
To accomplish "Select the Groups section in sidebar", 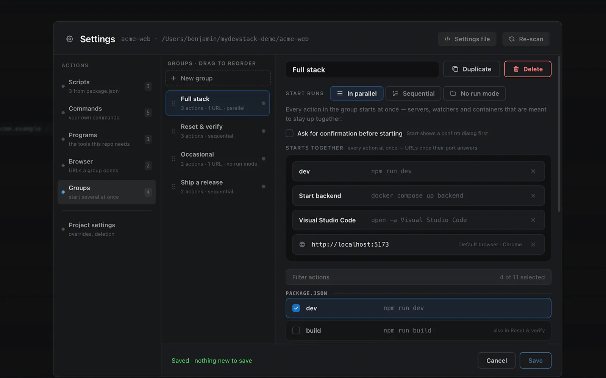I will tap(106, 192).
